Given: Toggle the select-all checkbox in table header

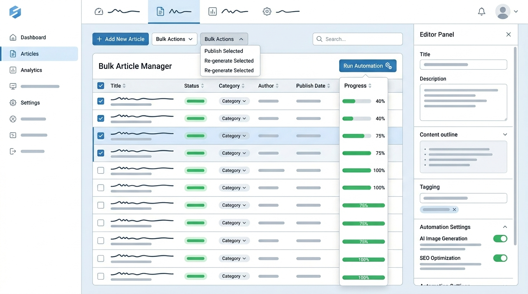Looking at the screenshot, I should point(101,86).
